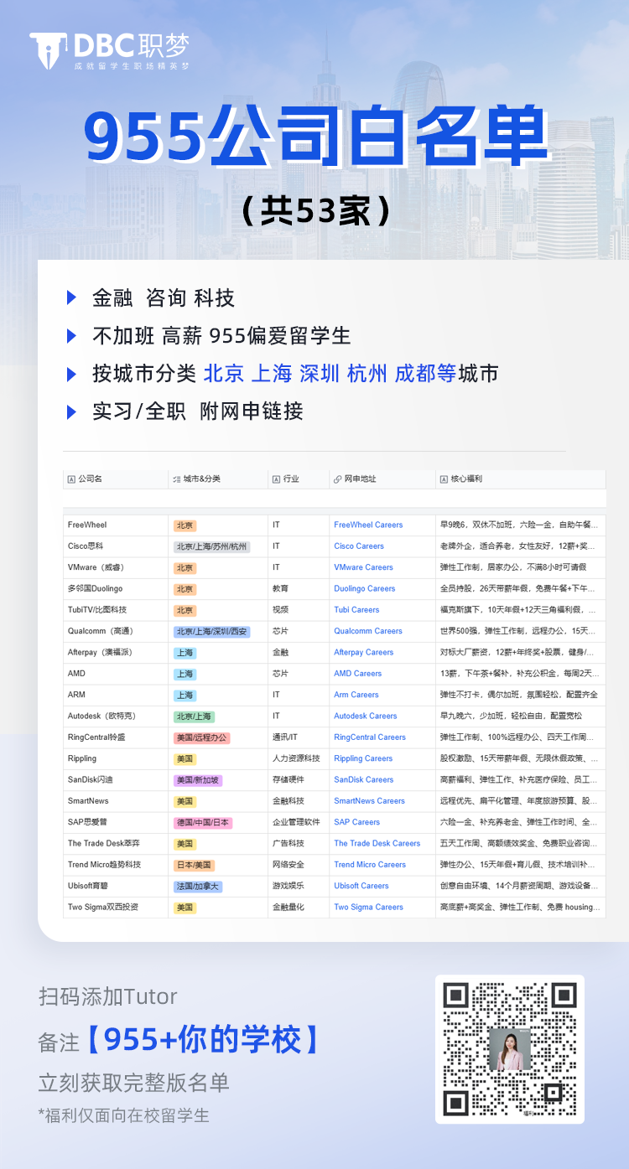Open the SmartNews Careers link
Screen dimensions: 629x1169
tap(370, 801)
